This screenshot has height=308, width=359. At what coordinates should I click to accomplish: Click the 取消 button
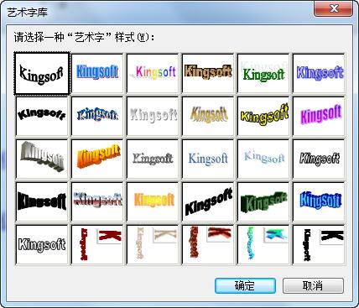point(313,285)
